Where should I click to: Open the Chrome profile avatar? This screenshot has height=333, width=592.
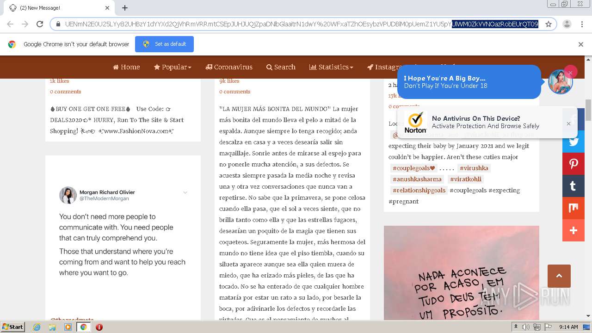[x=567, y=24]
